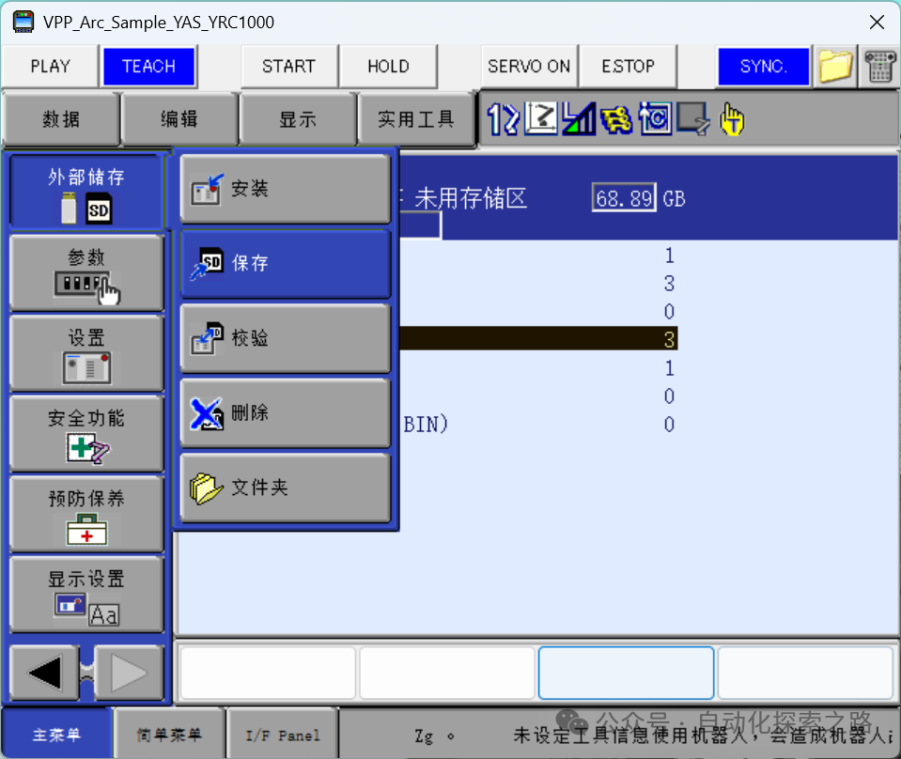
Task: Select the row ending with BIN)
Action: pos(539,424)
